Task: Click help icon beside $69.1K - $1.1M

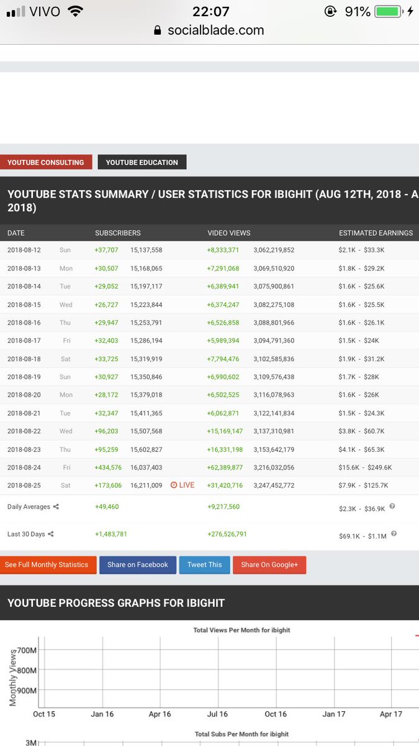Action: coord(394,534)
